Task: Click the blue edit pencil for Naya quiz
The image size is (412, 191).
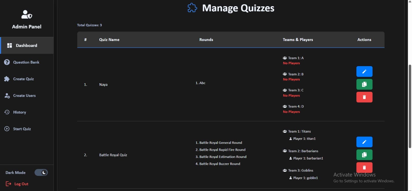Action: tap(364, 72)
